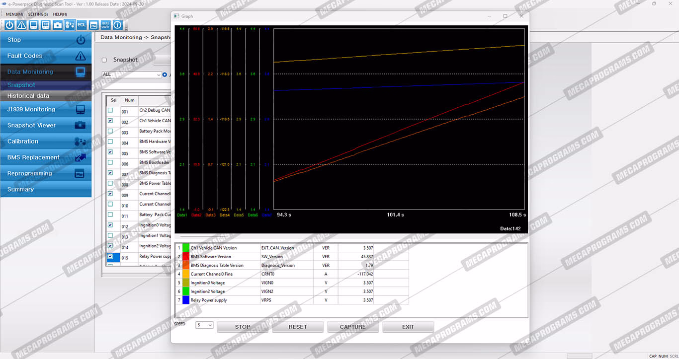Open the HELP(H) menu
679x359 pixels.
pyautogui.click(x=60, y=14)
